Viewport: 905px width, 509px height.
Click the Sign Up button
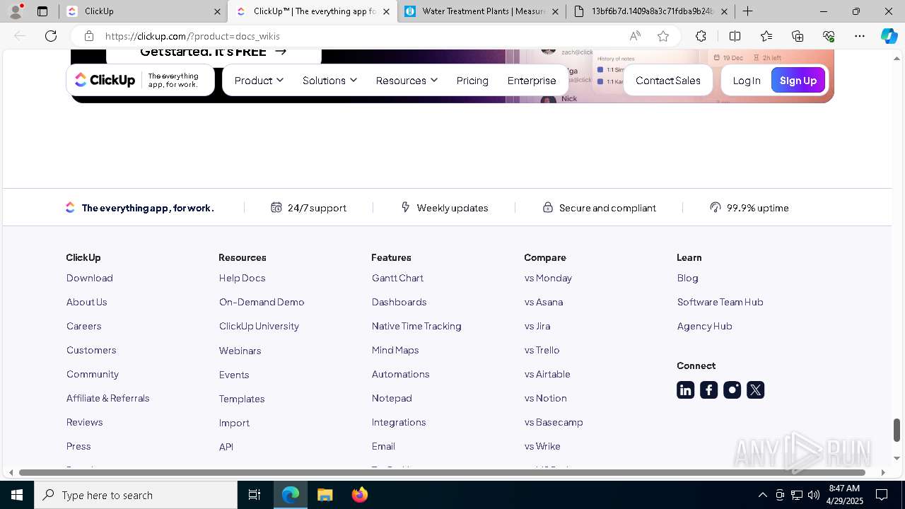pos(798,81)
